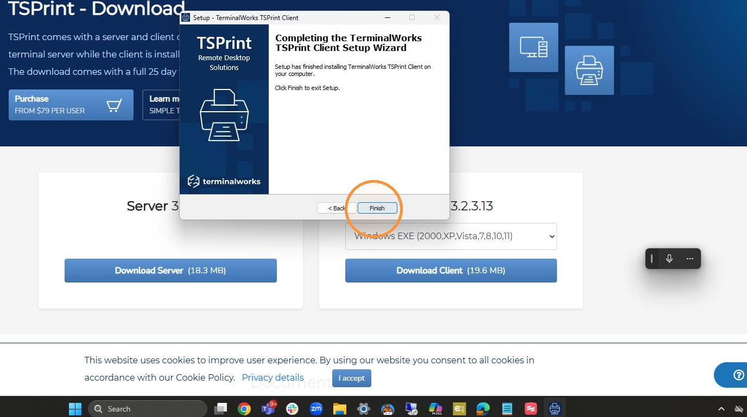This screenshot has width=747, height=417.
Task: Show hidden icons in the system tray
Action: [721, 408]
